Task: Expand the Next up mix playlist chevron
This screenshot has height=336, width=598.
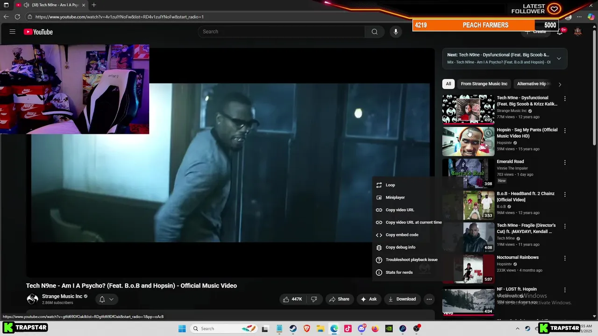Action: pos(559,58)
